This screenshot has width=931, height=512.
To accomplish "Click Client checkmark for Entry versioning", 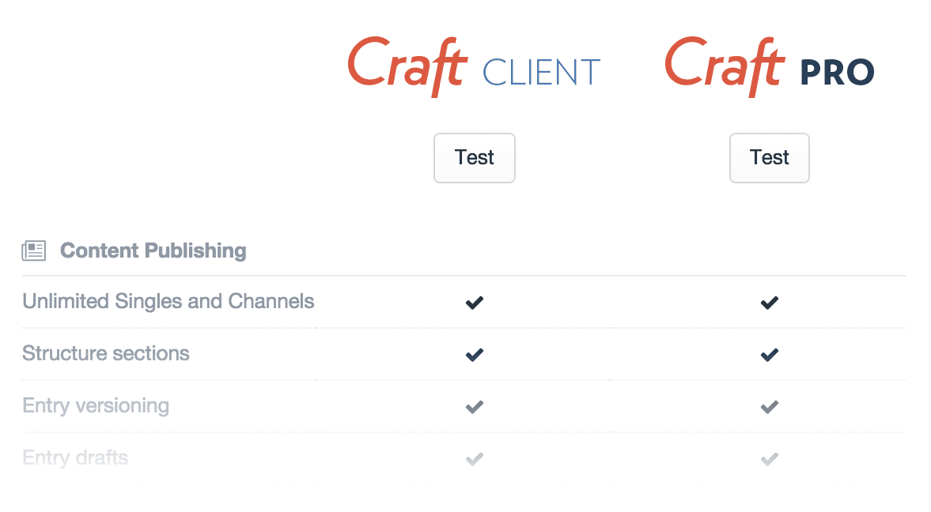I will 475,407.
